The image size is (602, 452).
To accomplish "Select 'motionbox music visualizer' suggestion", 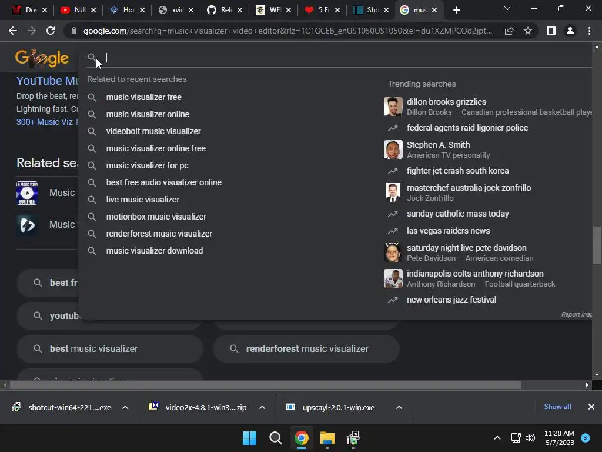I will click(x=156, y=217).
